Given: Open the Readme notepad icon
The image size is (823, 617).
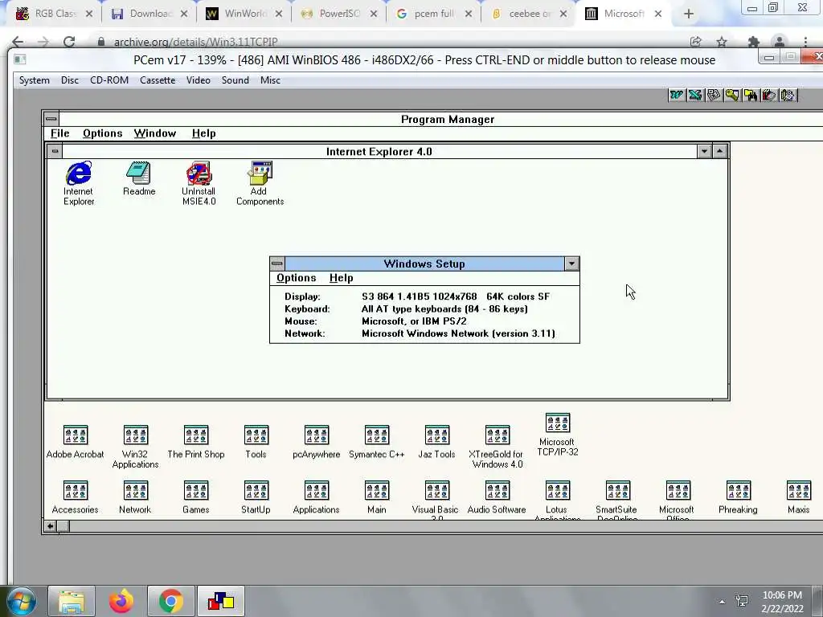Looking at the screenshot, I should (138, 174).
